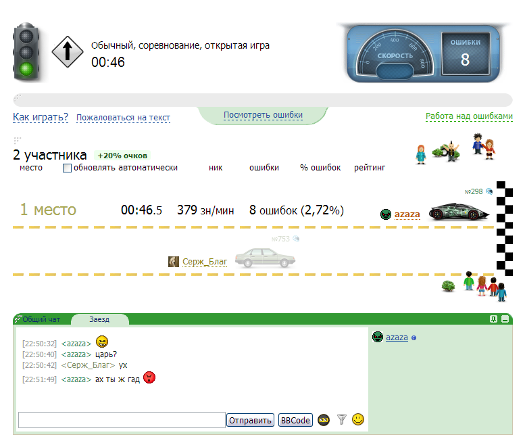This screenshot has height=443, width=525.
Task: Open azaza's green monster avatar in race lane
Action: tap(386, 214)
